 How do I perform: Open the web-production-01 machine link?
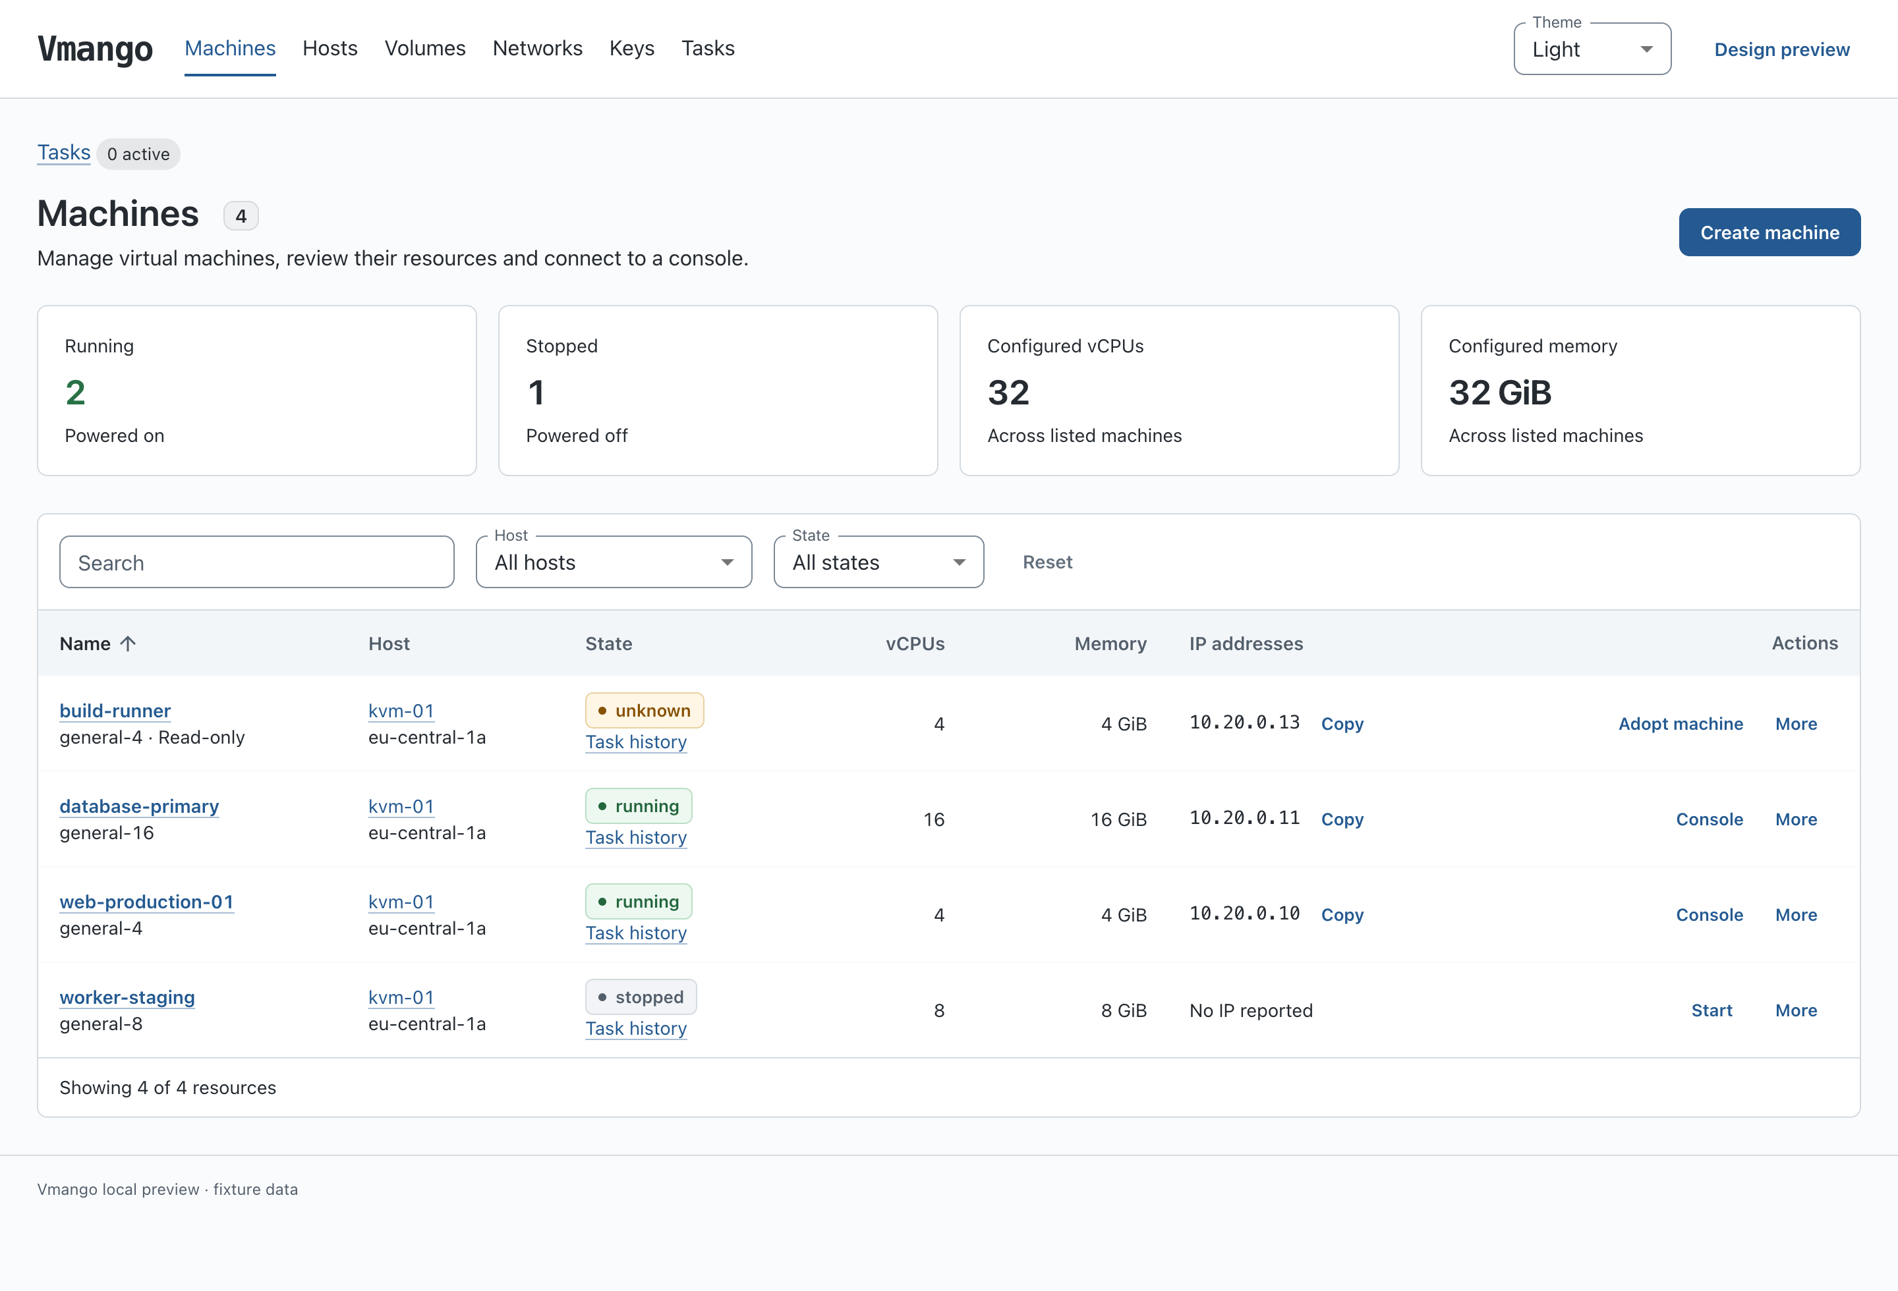[147, 902]
